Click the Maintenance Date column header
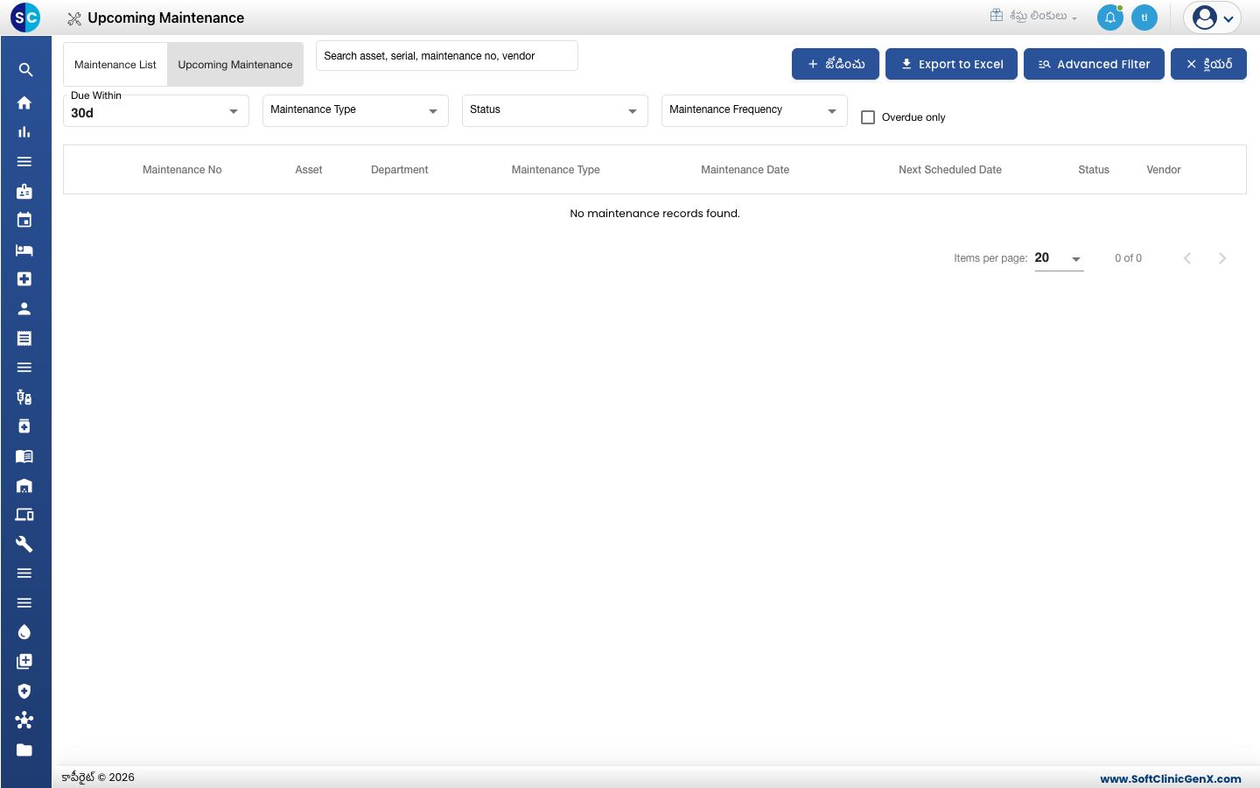Screen dimensions: 1260x788 (x=745, y=170)
